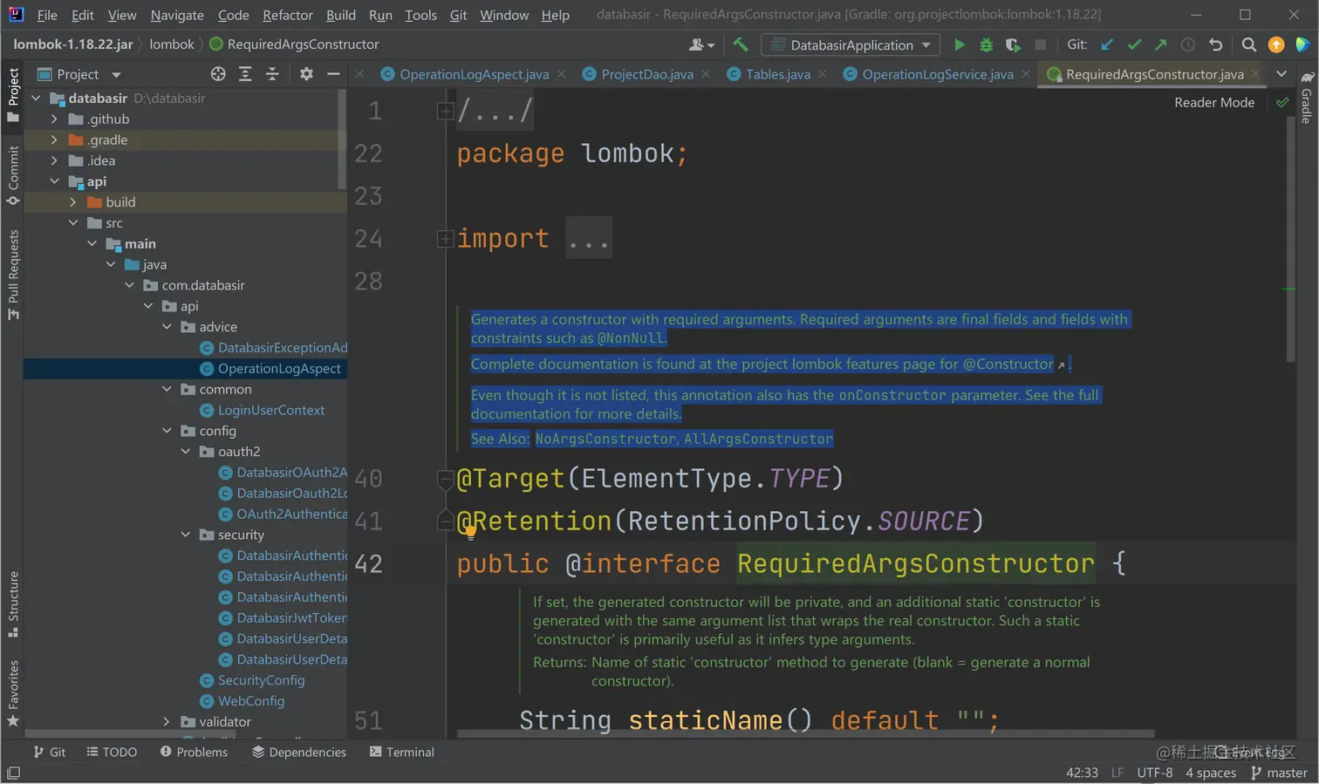Viewport: 1319px width, 784px height.
Task: Open the Terminal tool window
Action: 401,752
